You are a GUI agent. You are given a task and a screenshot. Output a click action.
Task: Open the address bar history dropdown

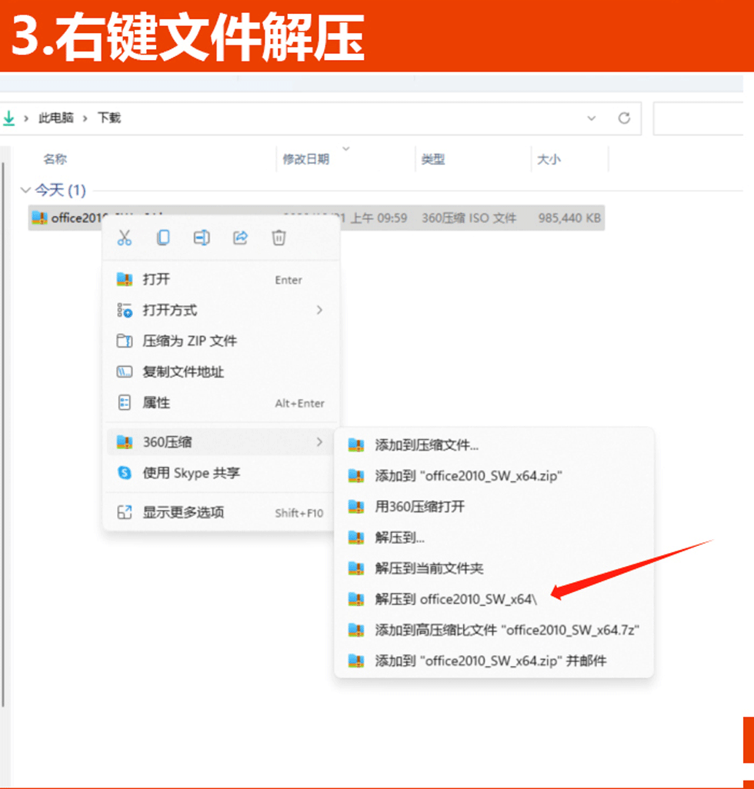[x=592, y=118]
